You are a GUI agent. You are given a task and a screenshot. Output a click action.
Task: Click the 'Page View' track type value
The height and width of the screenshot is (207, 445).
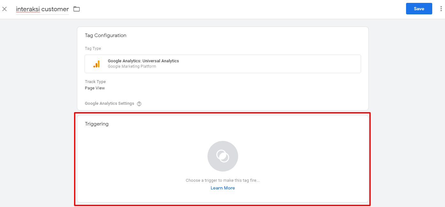tap(94, 88)
